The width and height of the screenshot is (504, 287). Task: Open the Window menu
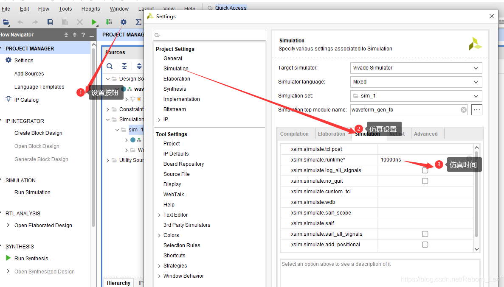(x=119, y=8)
